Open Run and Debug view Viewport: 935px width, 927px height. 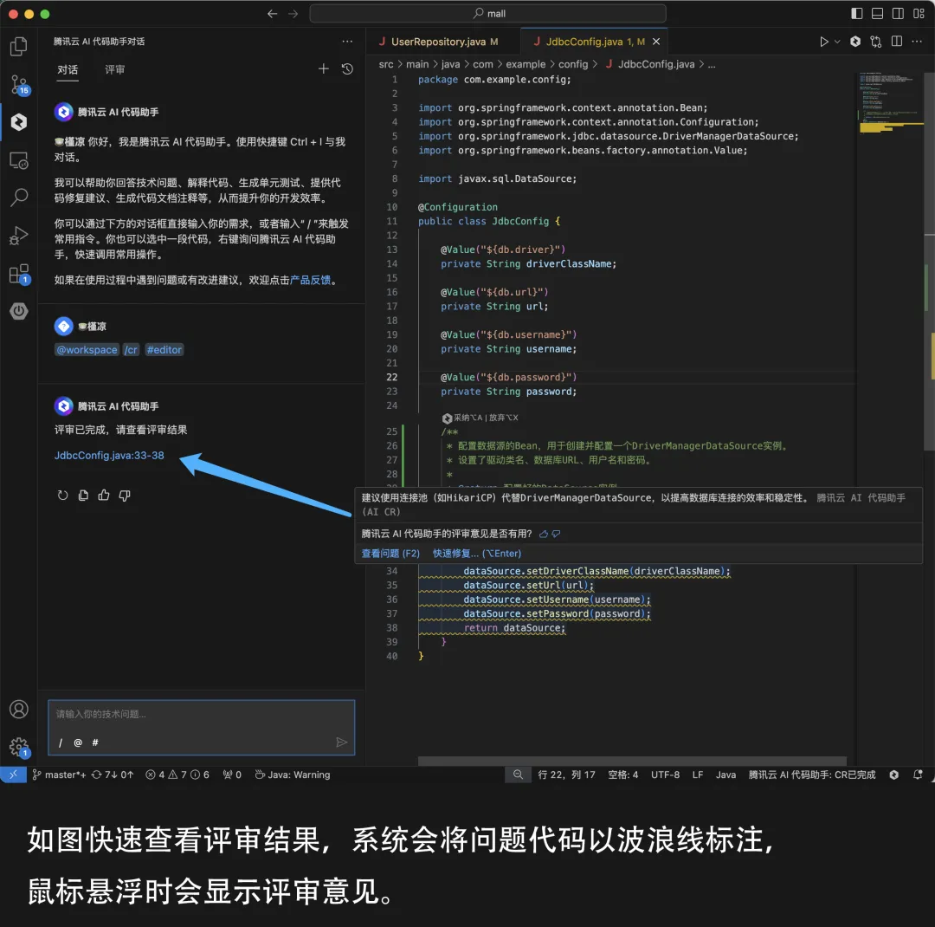(18, 236)
